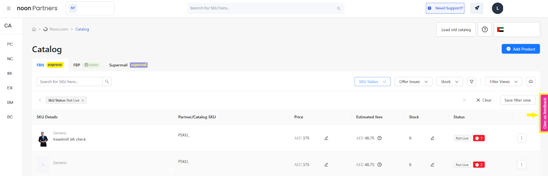Focus the catalog SKU search field
Screen dimensions: 548x176
tap(70, 82)
